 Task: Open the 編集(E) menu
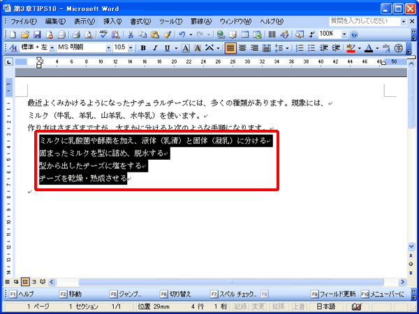[x=55, y=22]
